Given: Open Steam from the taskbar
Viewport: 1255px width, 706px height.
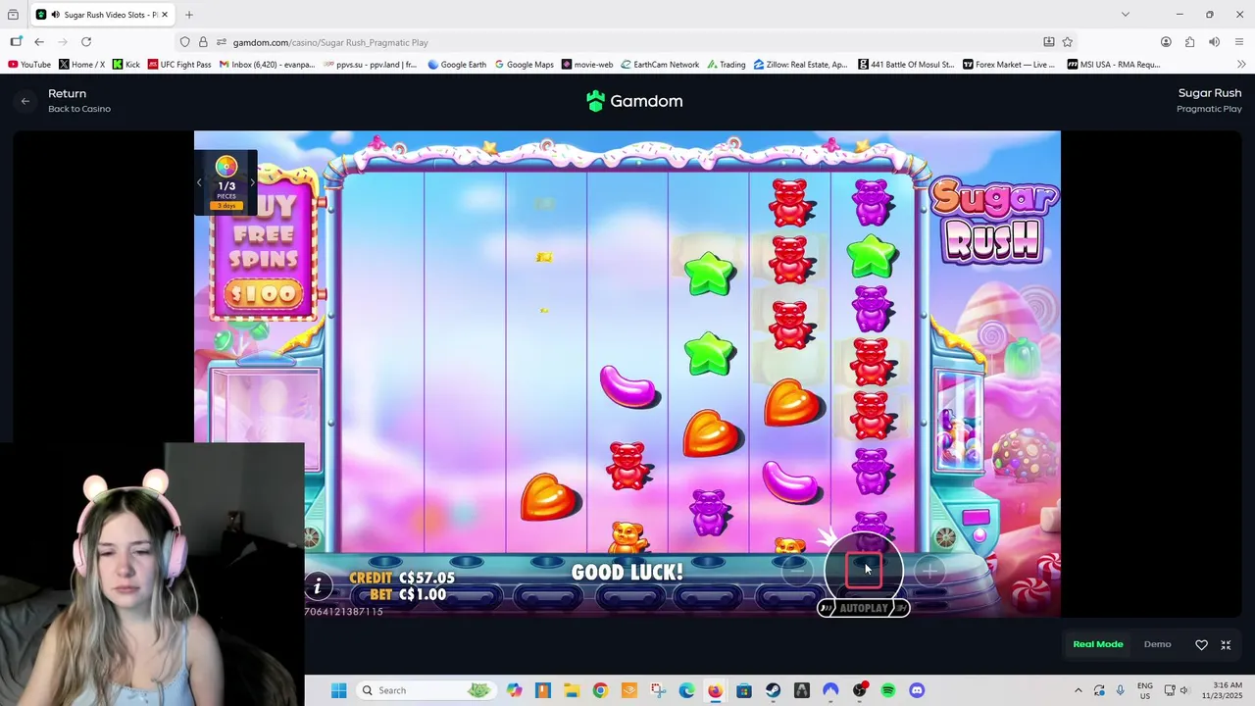Looking at the screenshot, I should (773, 690).
